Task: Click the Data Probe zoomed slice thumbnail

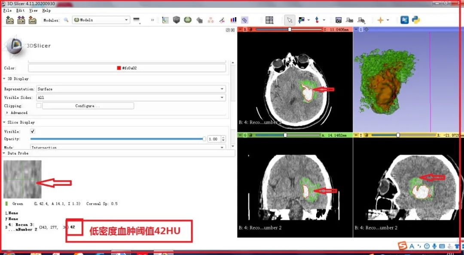Action: [x=22, y=179]
